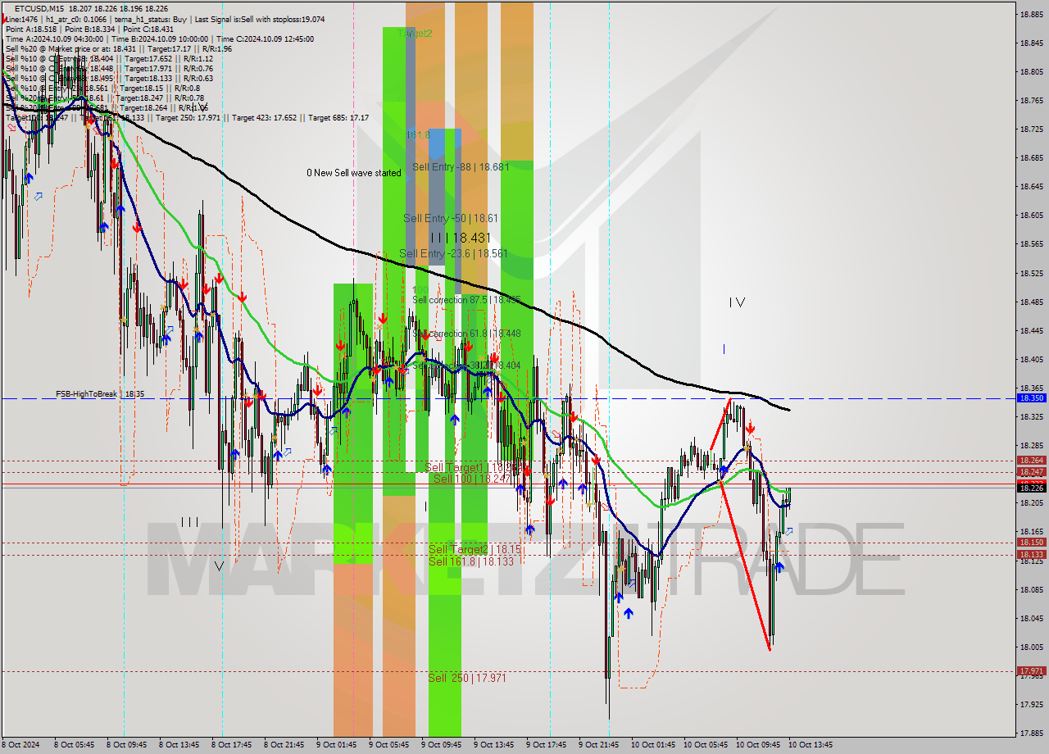Viewport: 1049px width, 754px height.
Task: Select the '10 Oct 09:45' time axis label
Action: click(x=758, y=745)
